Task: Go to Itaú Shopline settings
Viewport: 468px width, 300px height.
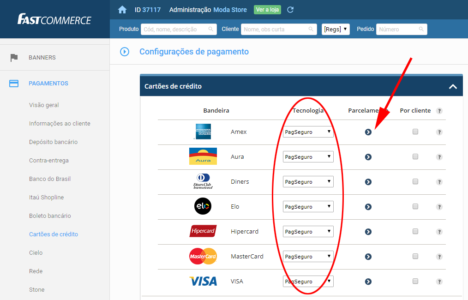Action: [x=47, y=198]
